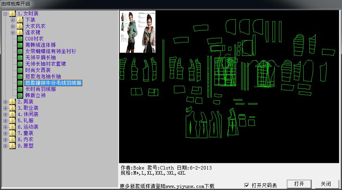342x190 pixels.
Task: Click the green icon beside 韩版立领
Action: (20, 96)
